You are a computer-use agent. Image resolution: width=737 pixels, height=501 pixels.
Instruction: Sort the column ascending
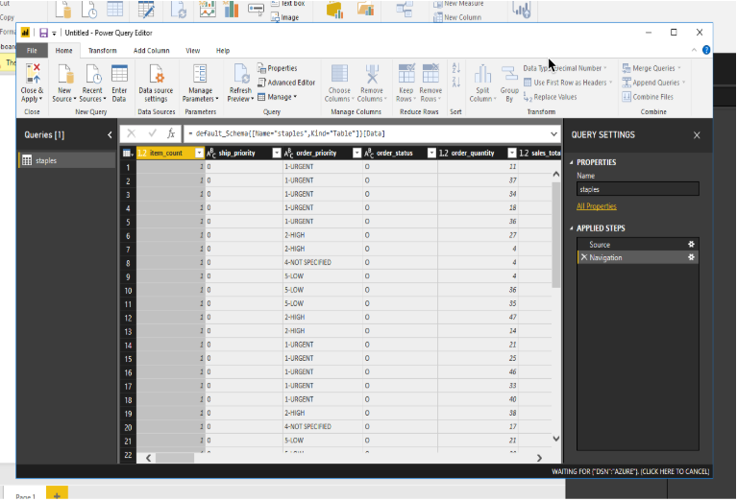(x=455, y=68)
